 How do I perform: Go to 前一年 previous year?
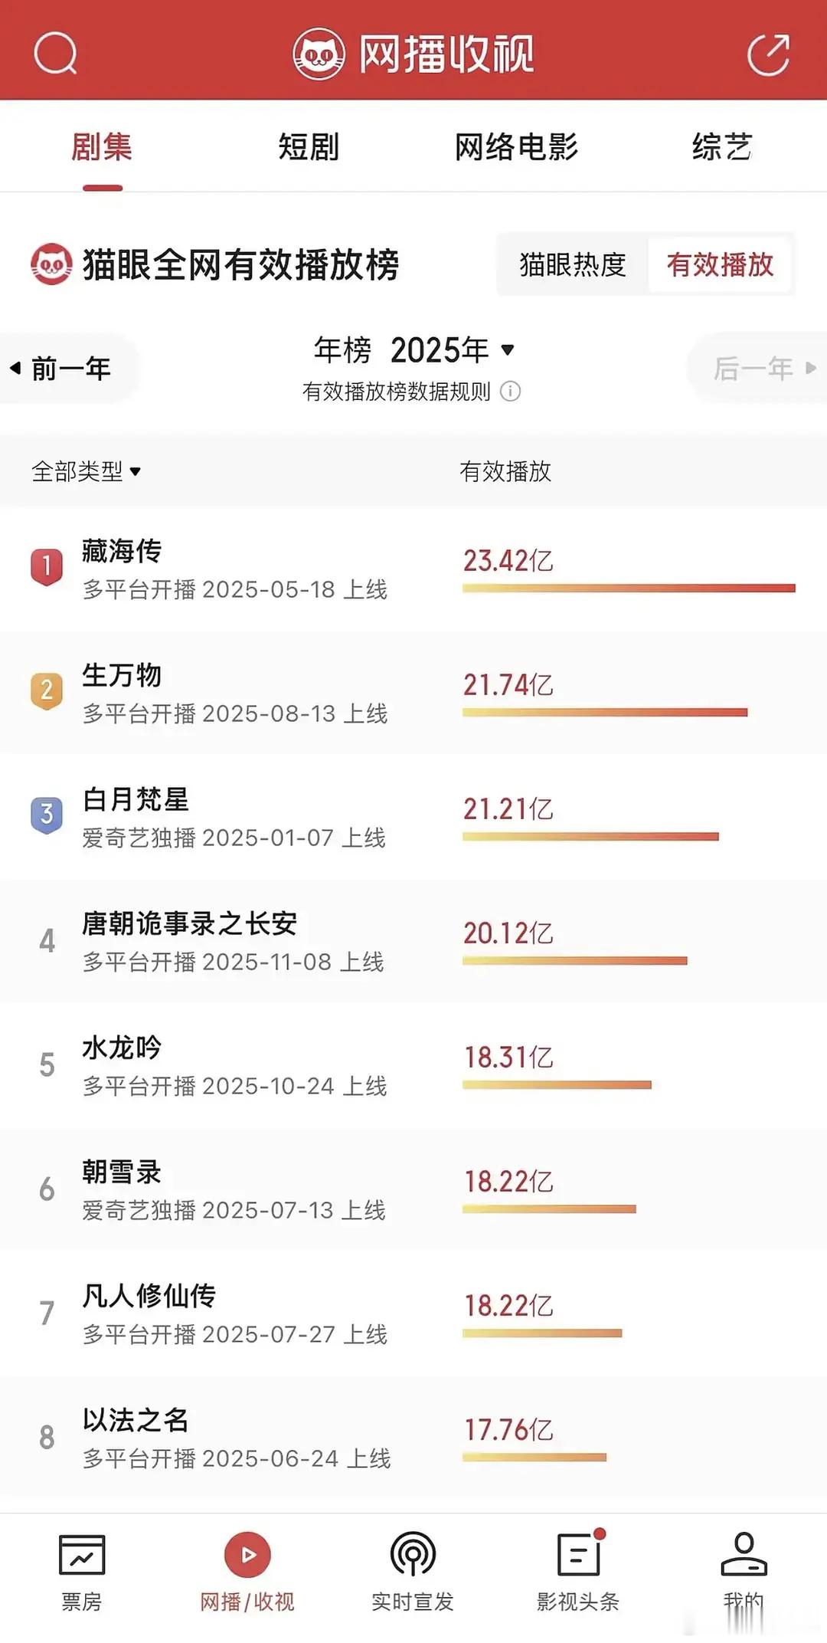click(69, 369)
